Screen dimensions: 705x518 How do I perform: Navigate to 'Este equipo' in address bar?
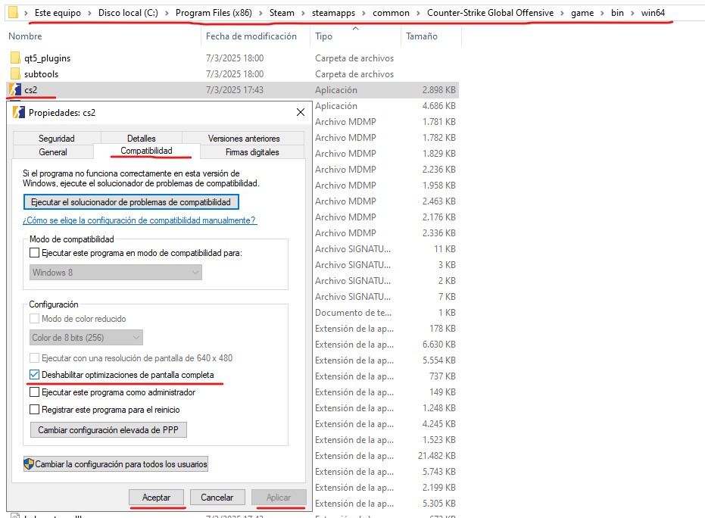(x=58, y=13)
